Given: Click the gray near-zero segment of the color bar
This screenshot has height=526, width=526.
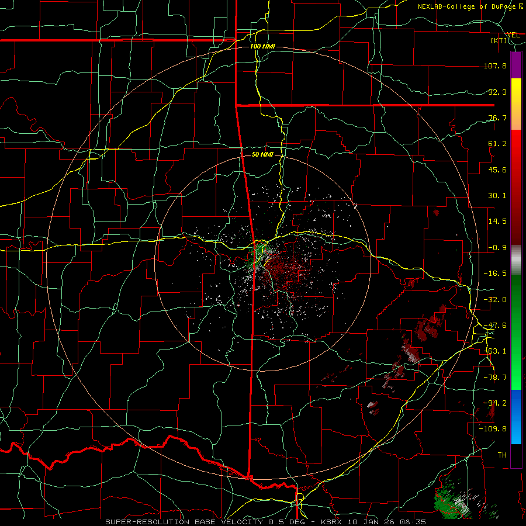Looking at the screenshot, I should point(516,260).
